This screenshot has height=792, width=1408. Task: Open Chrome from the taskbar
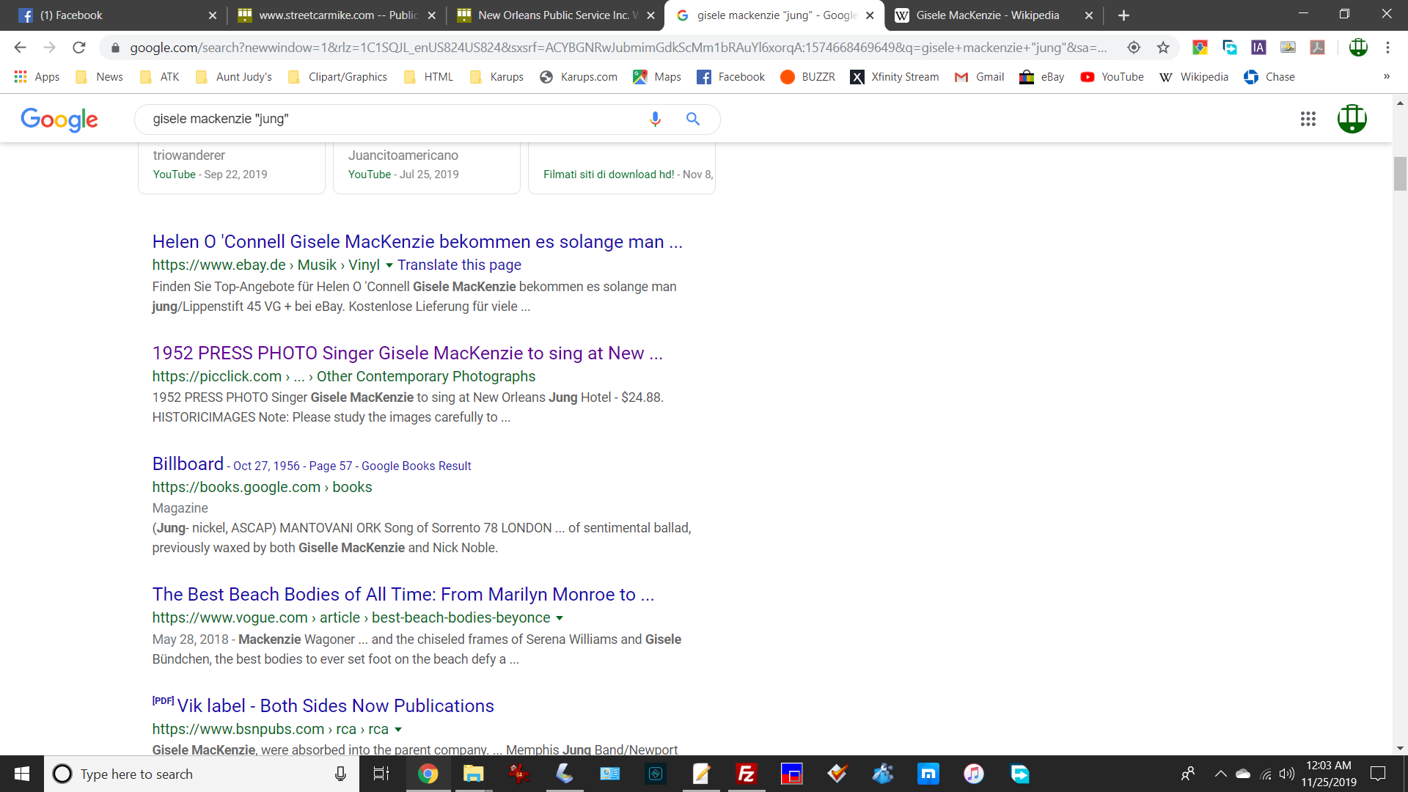[x=428, y=774]
